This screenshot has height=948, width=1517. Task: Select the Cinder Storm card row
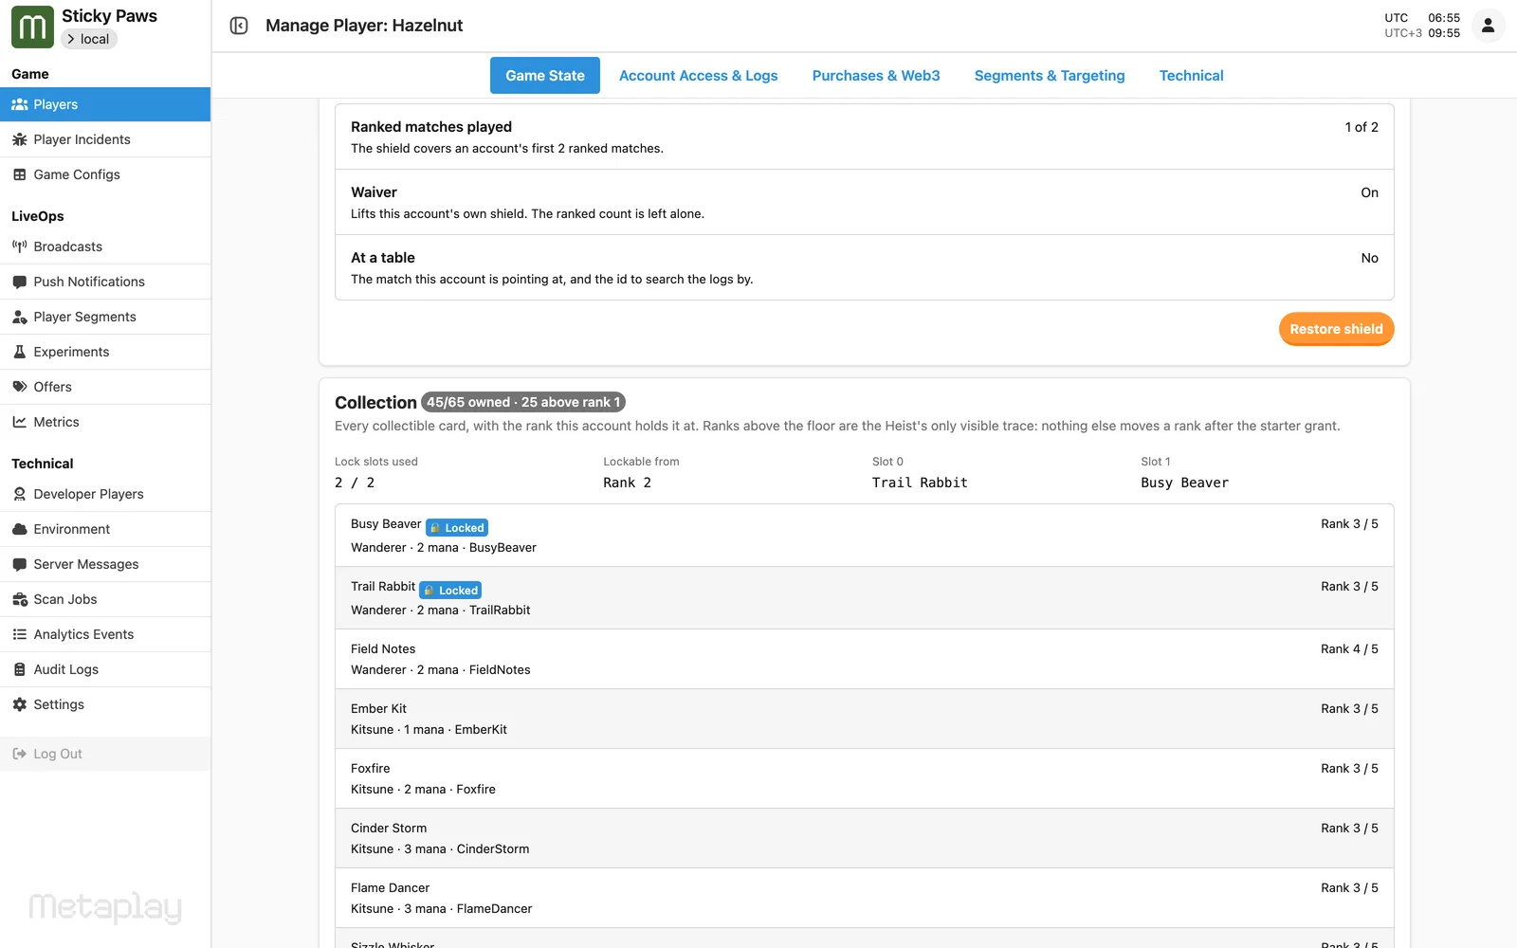coord(865,838)
